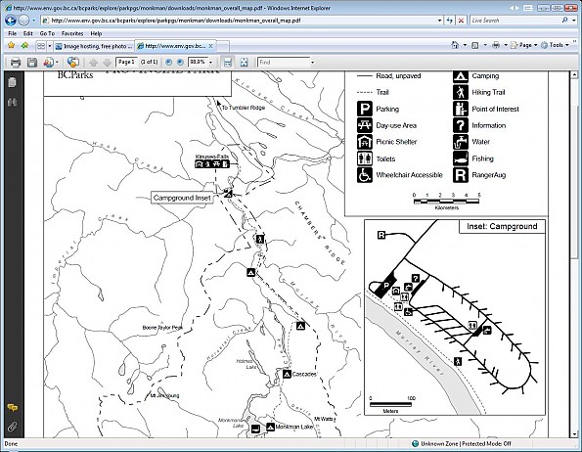
Task: Go back with the browser Back button
Action: 11,20
